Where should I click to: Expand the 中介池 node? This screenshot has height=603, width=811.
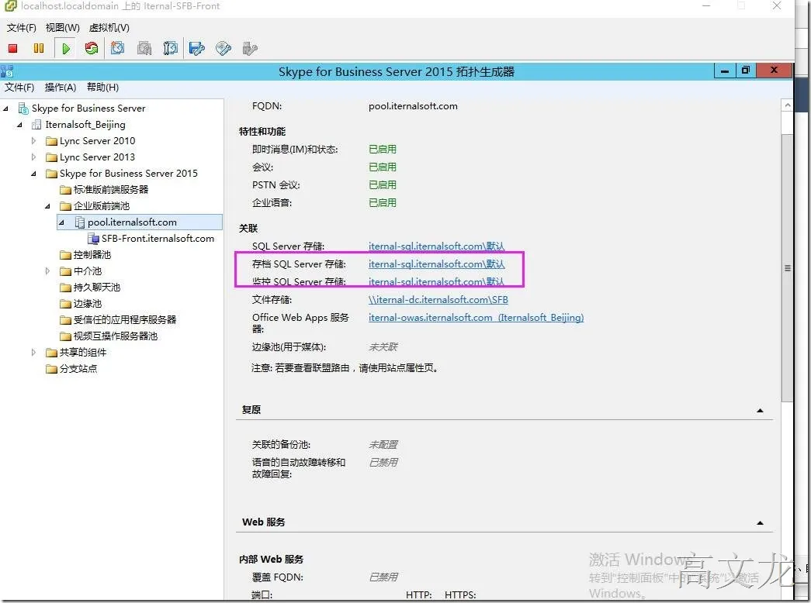coord(47,270)
